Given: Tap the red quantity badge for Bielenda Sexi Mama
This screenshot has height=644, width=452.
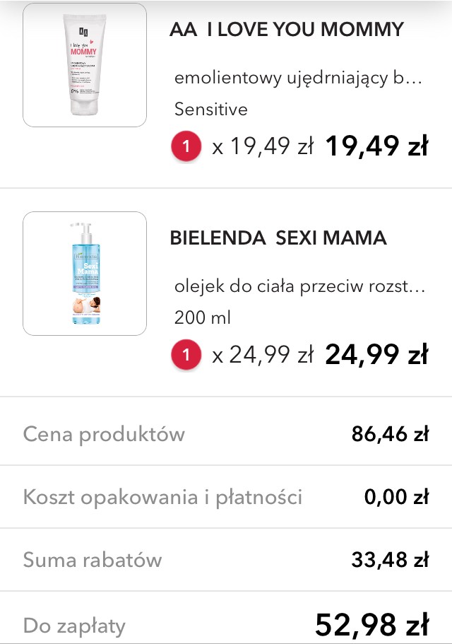Looking at the screenshot, I should click(x=186, y=356).
